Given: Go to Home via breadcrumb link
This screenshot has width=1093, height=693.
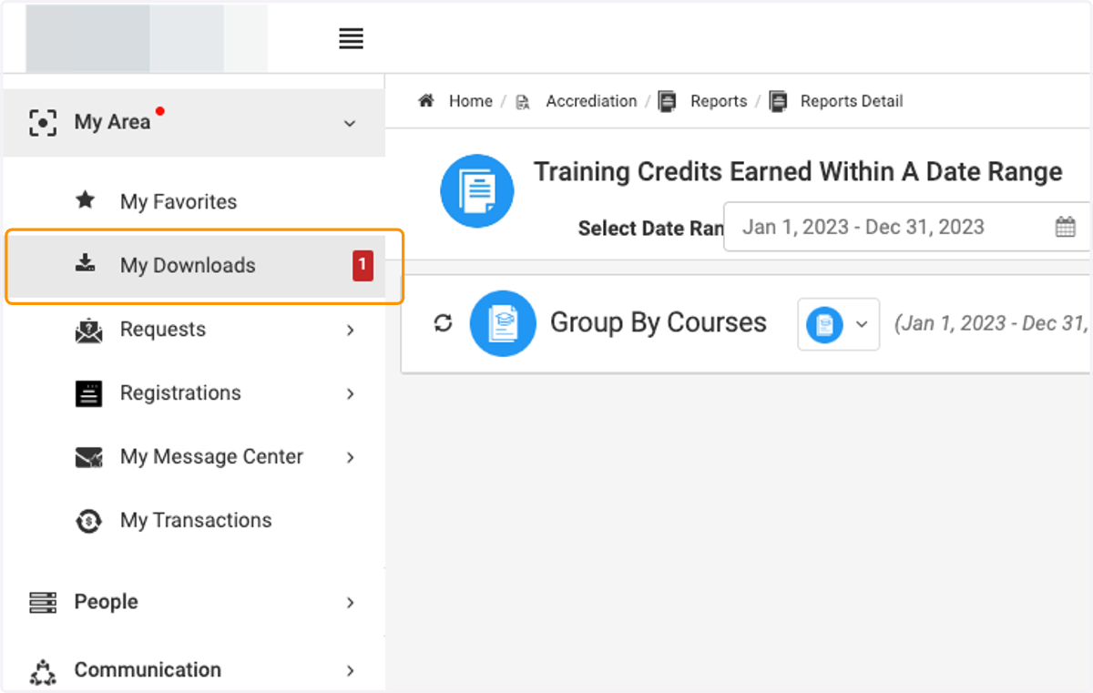Looking at the screenshot, I should point(471,101).
